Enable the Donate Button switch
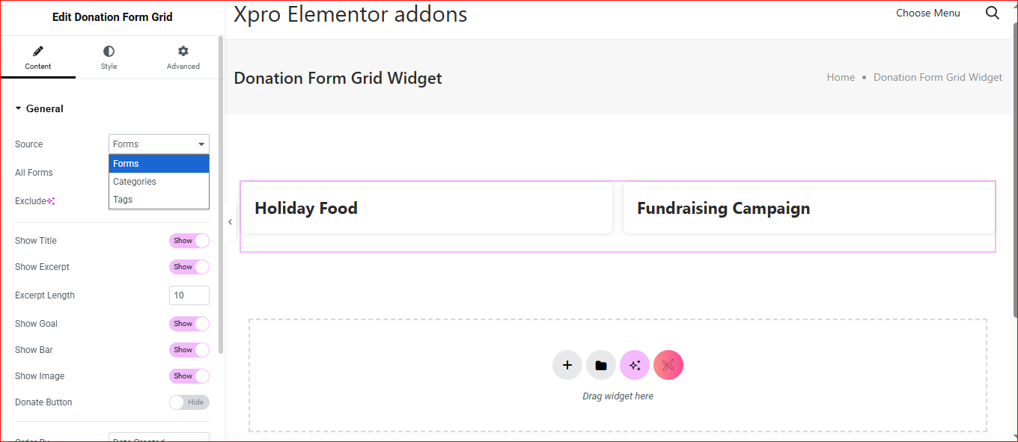The image size is (1018, 442). (189, 402)
